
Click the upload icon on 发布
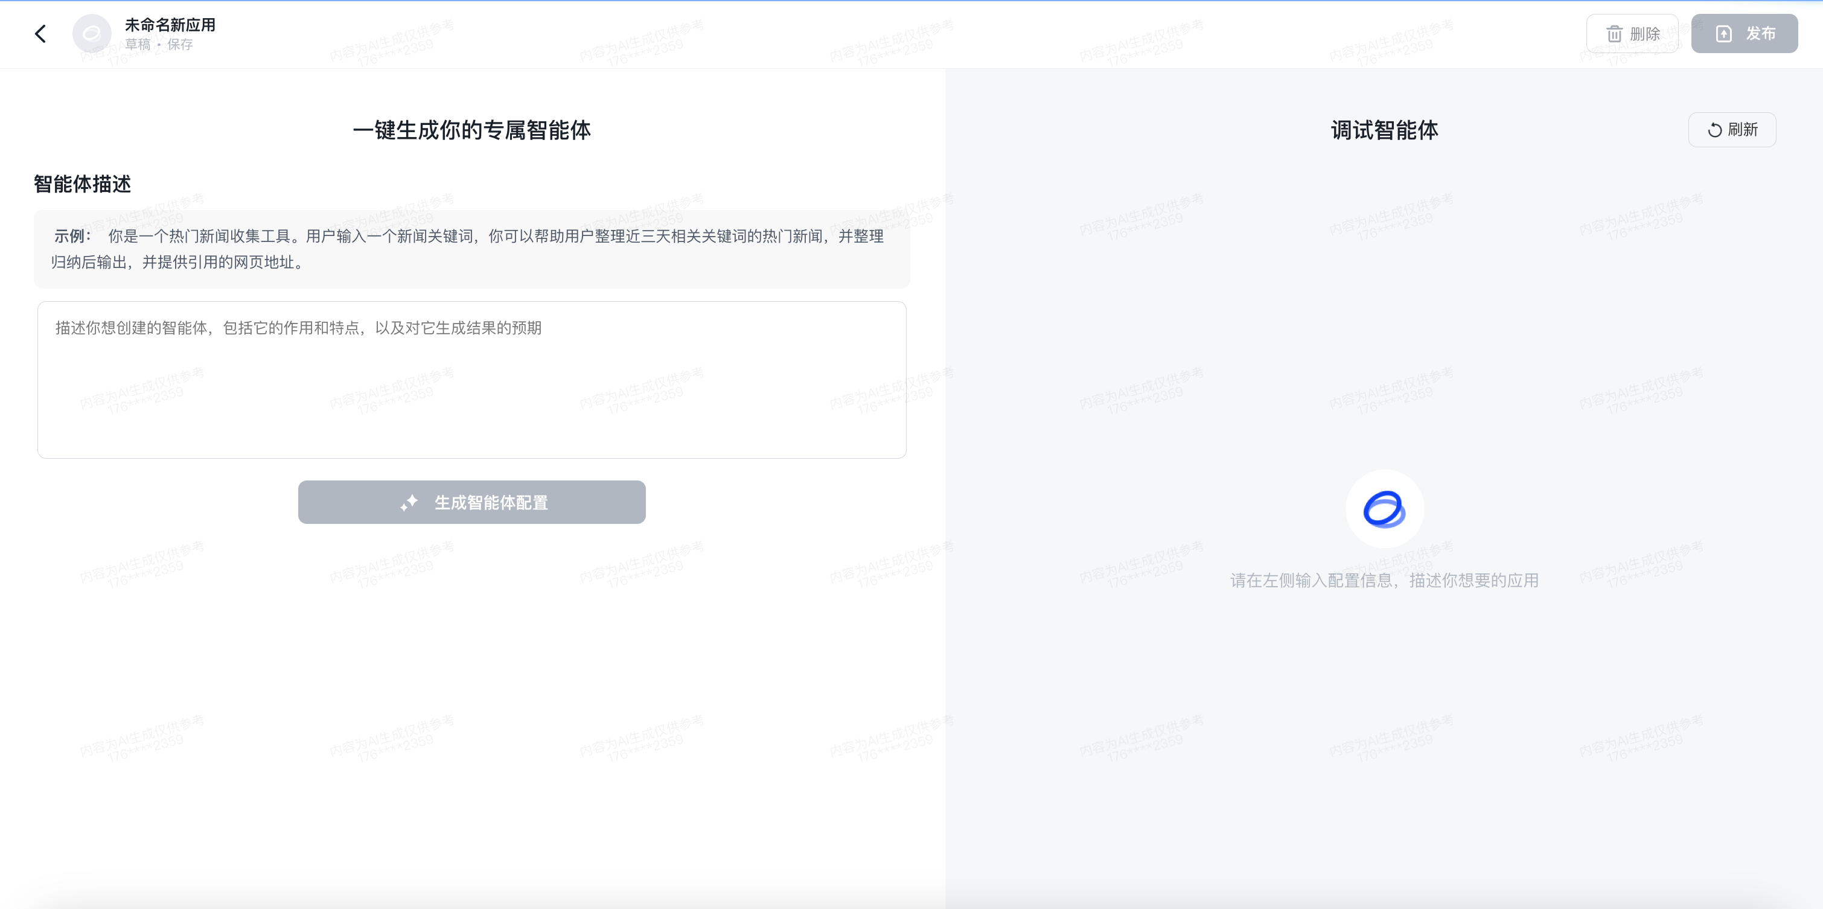[1724, 34]
